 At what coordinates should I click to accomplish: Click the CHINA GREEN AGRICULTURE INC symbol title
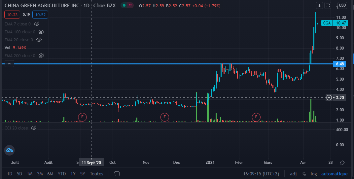(x=42, y=5)
